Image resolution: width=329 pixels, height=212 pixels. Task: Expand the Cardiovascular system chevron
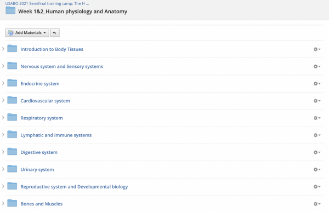[x=3, y=100]
